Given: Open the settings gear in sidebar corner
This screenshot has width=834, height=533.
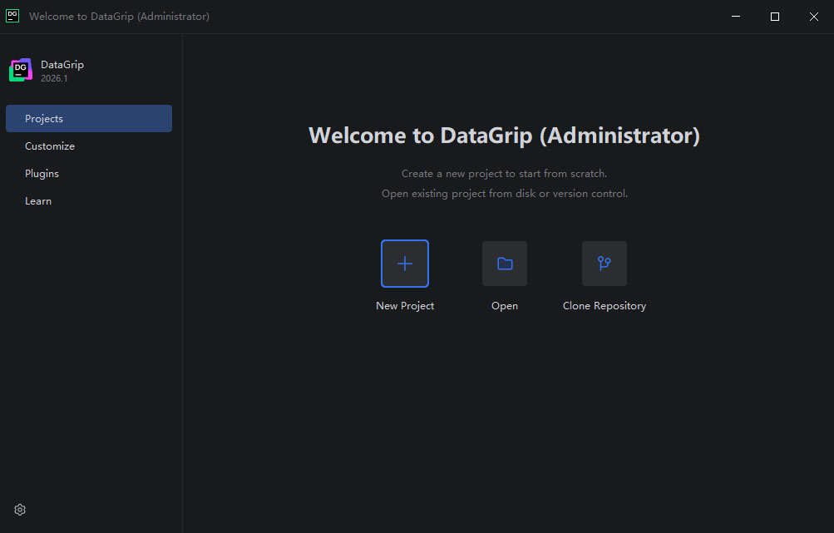Looking at the screenshot, I should [20, 510].
